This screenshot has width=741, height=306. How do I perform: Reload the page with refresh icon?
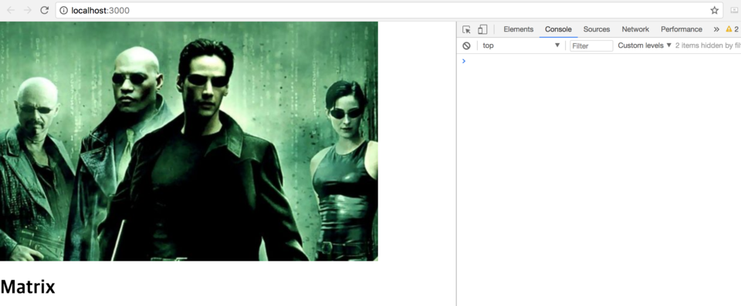coord(45,10)
